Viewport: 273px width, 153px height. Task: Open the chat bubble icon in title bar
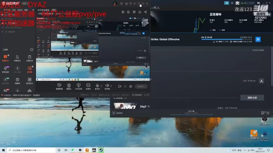tap(121, 3)
